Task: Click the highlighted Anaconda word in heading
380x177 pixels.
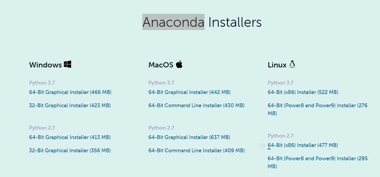Action: (x=173, y=22)
